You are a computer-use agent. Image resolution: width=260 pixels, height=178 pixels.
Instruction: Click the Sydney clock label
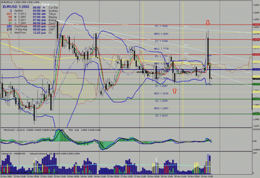click(53, 11)
